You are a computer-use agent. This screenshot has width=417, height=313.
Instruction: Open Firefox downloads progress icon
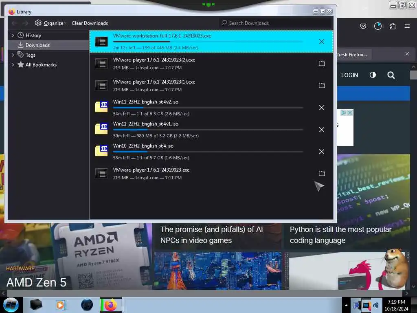point(378,26)
